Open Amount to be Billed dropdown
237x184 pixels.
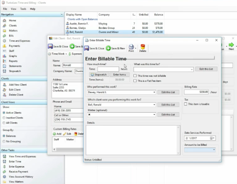(x=214, y=150)
